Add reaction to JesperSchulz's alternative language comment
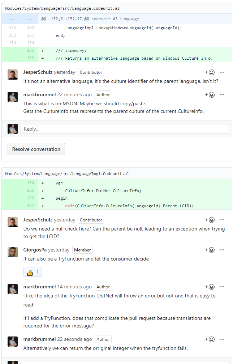This screenshot has width=246, height=364. (x=210, y=72)
